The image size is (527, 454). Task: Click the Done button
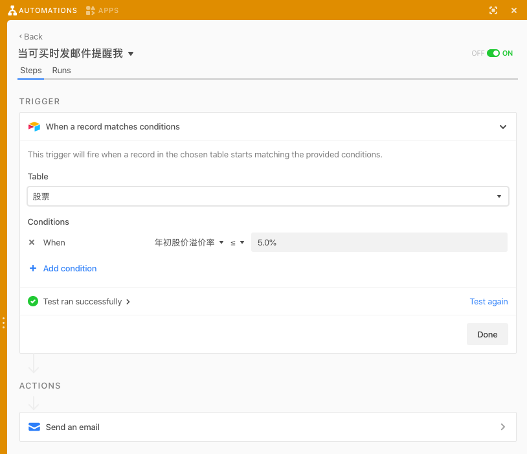point(487,334)
